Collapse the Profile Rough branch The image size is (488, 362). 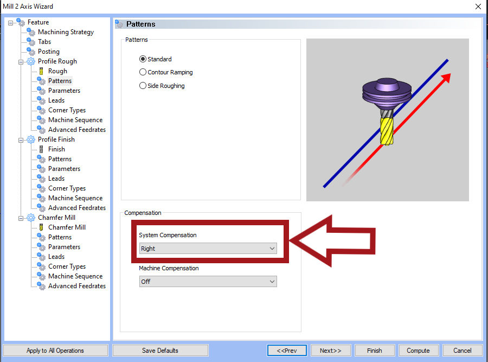21,62
